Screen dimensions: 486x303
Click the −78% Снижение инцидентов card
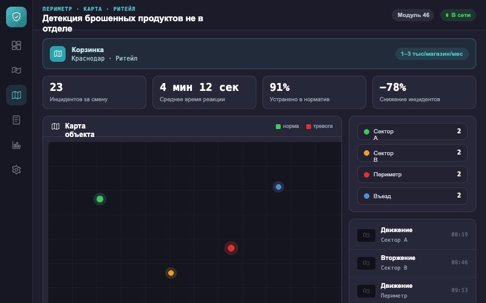click(424, 93)
